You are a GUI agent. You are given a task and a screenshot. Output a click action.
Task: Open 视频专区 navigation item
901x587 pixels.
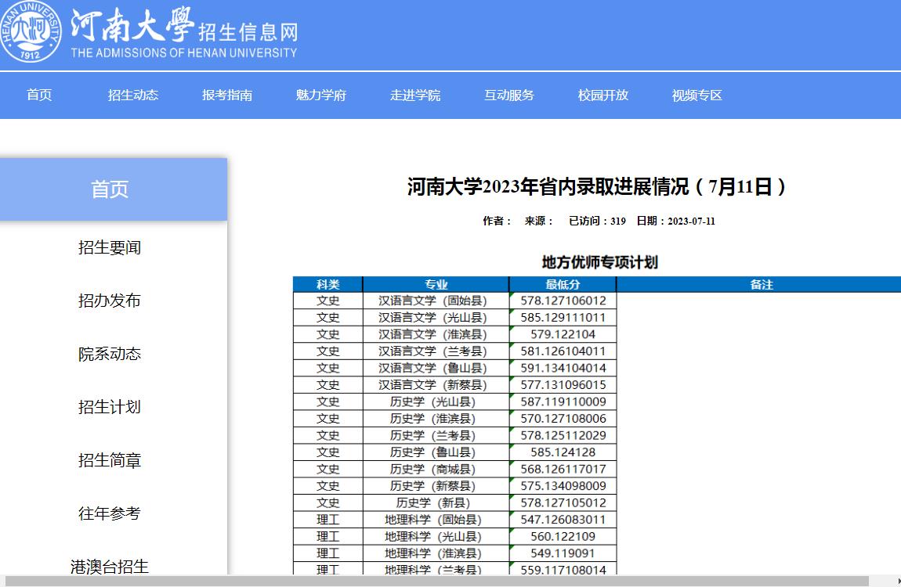click(x=697, y=95)
